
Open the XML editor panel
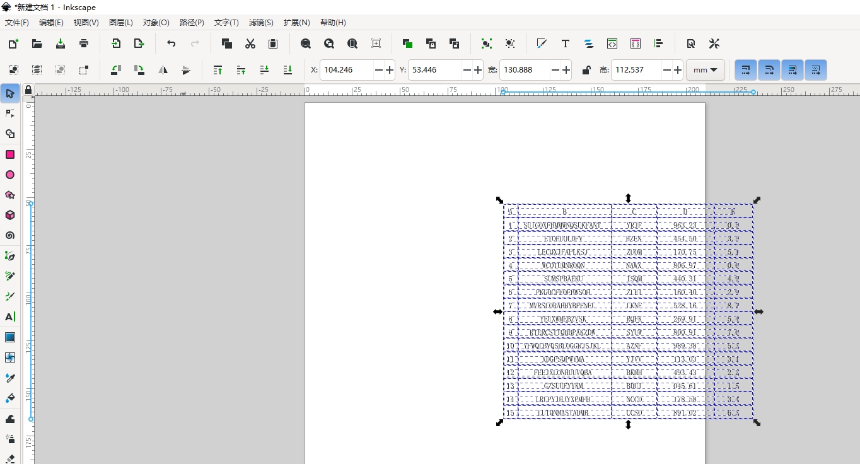(612, 43)
